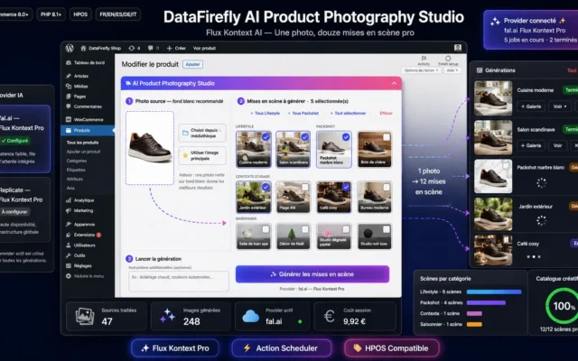Open the comments bubble in admin bar
The height and width of the screenshot is (361, 578).
click(x=151, y=48)
